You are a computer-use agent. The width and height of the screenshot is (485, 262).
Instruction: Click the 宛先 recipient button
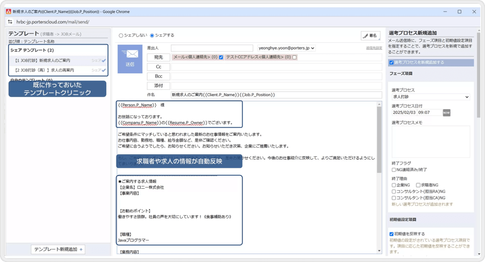tap(158, 57)
